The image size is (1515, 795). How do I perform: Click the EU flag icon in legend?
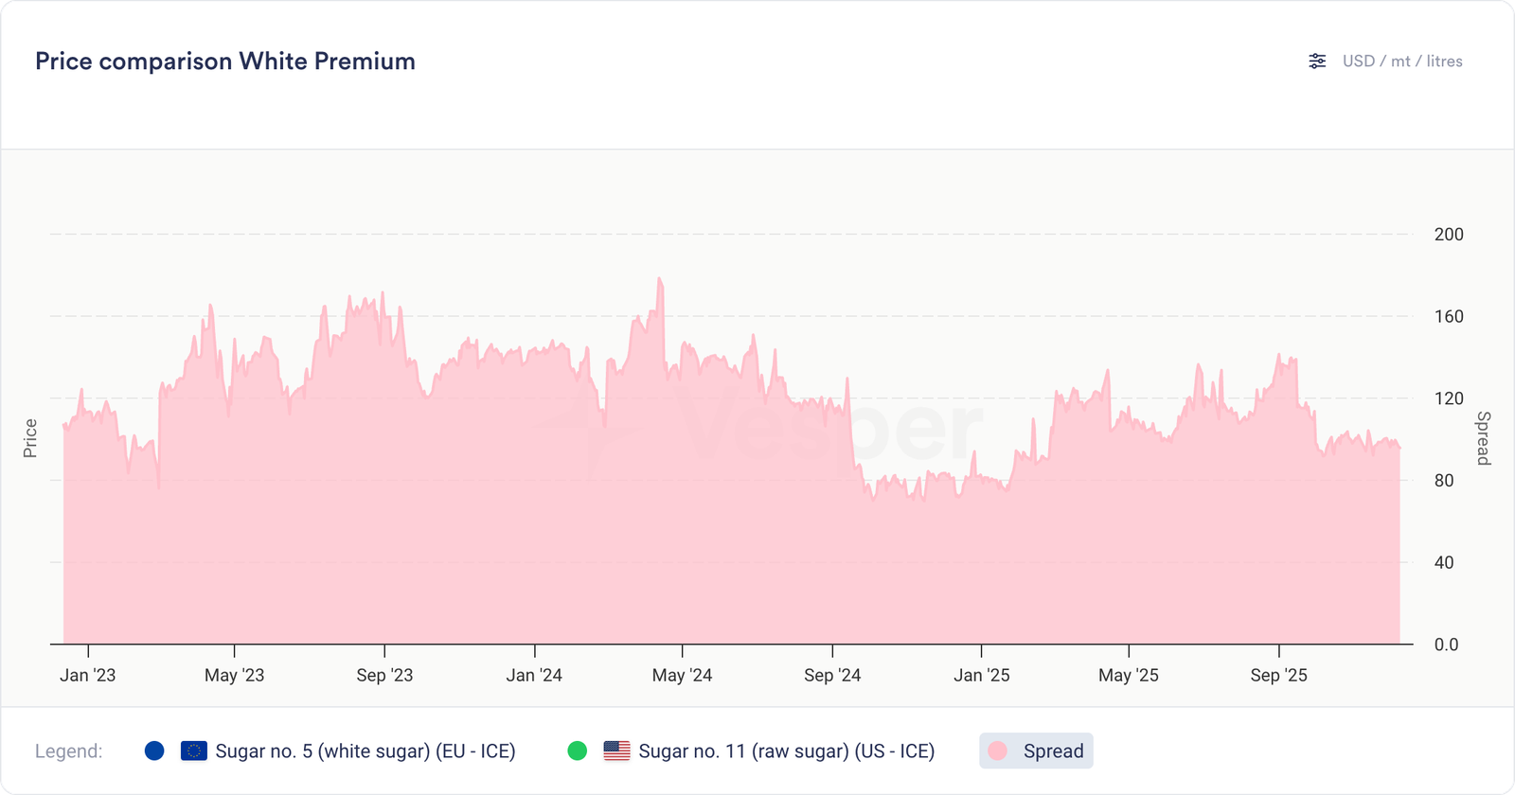(194, 751)
